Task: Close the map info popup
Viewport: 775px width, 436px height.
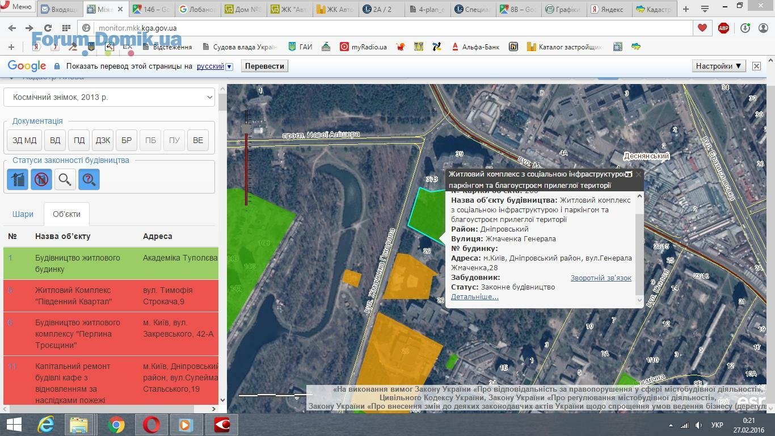Action: coord(638,174)
